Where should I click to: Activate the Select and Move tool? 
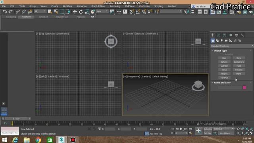pyautogui.click(x=75, y=12)
